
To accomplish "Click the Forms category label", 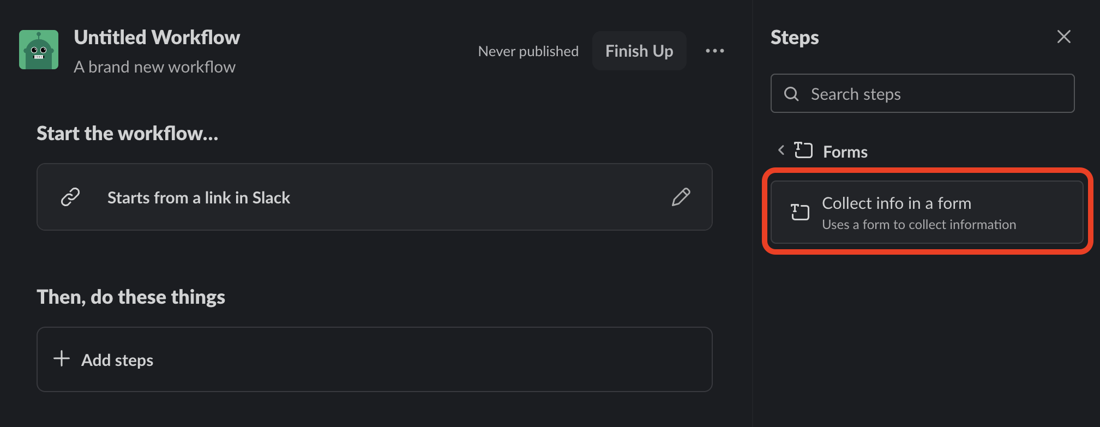I will tap(845, 152).
